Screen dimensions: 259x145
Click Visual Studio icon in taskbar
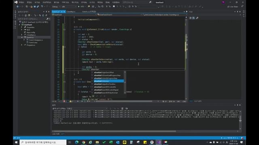(x=159, y=142)
